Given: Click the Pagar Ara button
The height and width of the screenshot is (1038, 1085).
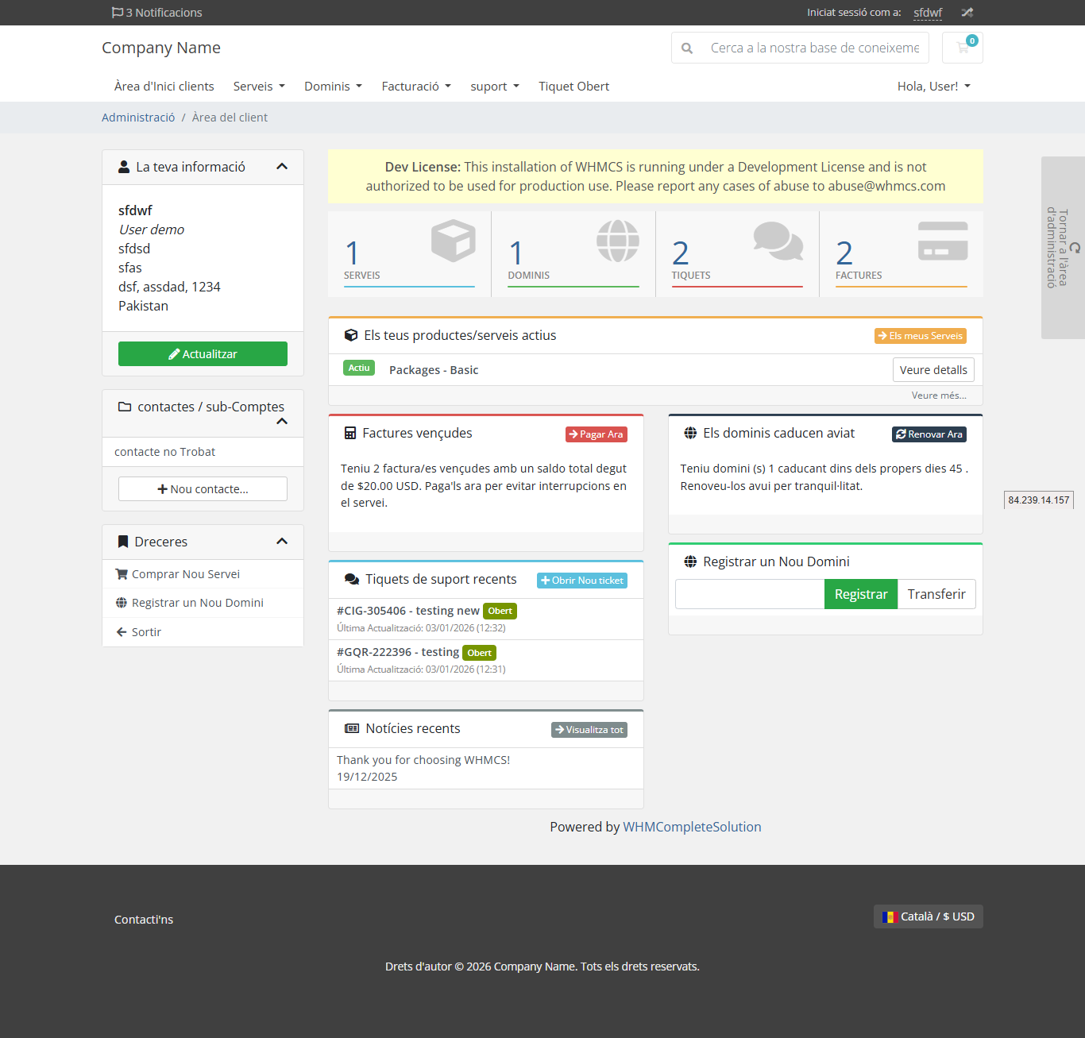Looking at the screenshot, I should (x=596, y=434).
